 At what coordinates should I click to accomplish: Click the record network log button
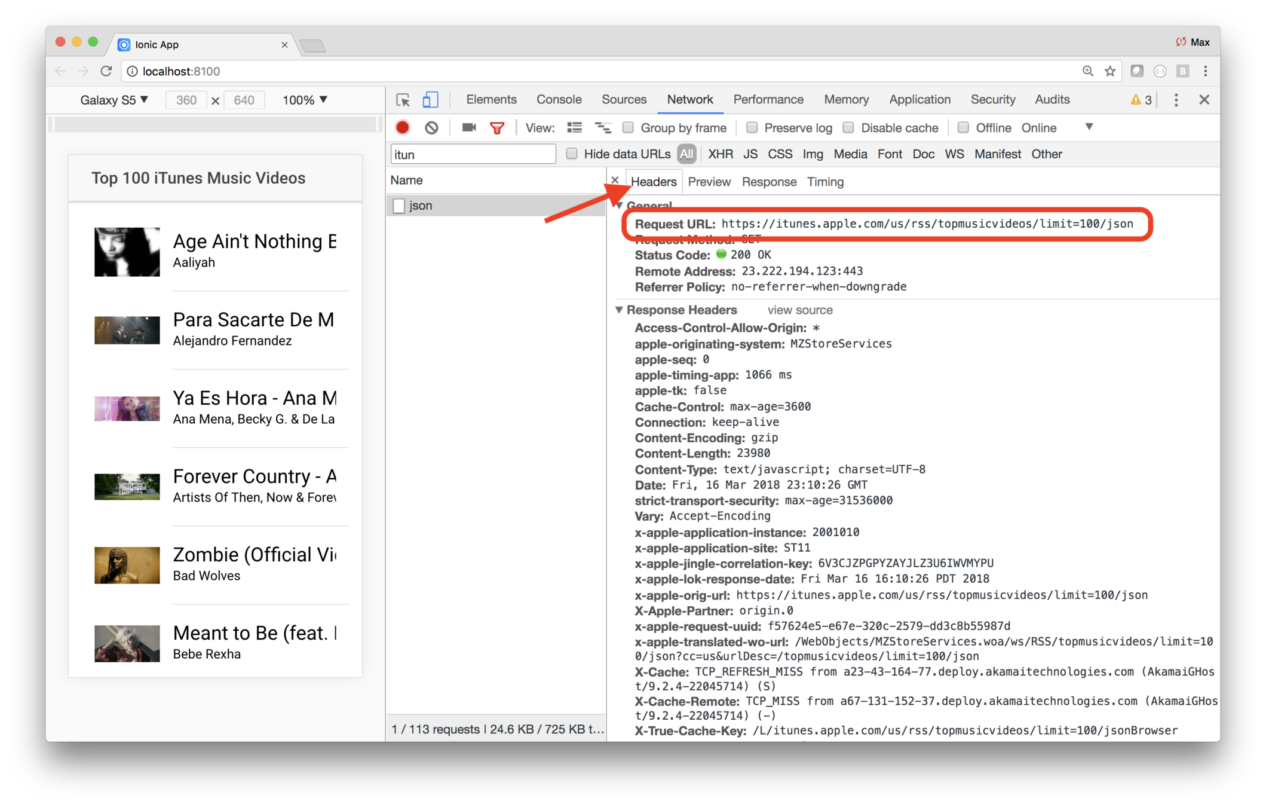403,127
